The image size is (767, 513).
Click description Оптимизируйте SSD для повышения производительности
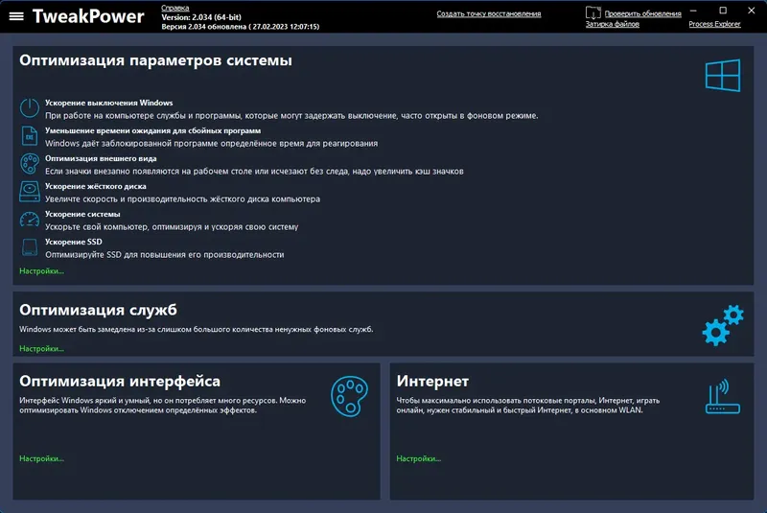tap(164, 255)
